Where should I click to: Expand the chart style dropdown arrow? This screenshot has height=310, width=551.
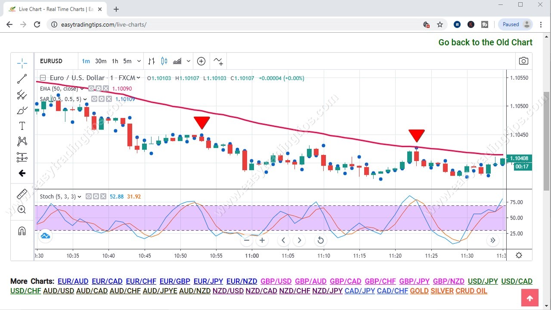coord(188,61)
